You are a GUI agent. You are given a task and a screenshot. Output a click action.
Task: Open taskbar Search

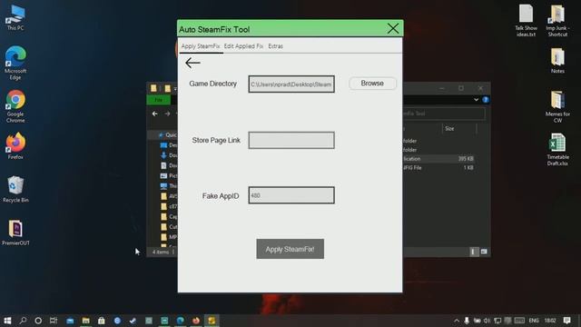point(23,321)
